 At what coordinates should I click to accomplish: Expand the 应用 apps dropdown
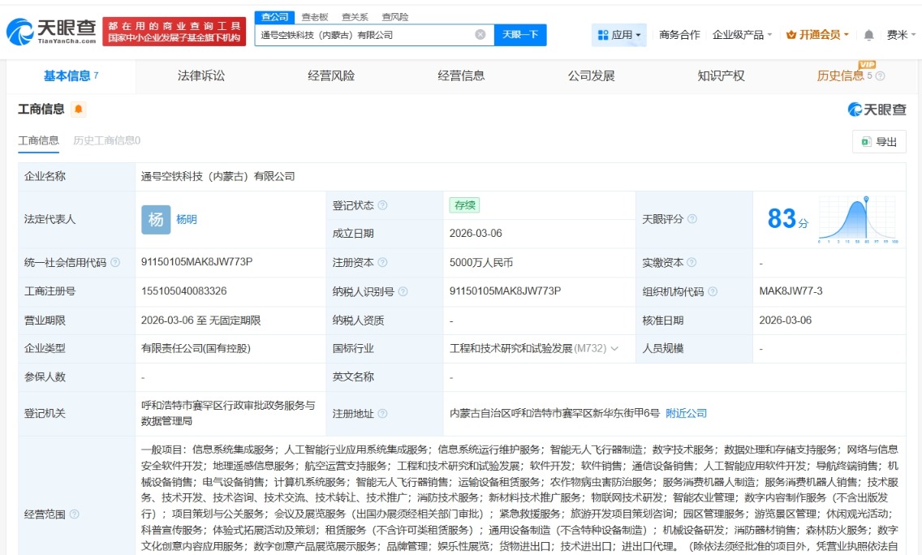tap(619, 35)
